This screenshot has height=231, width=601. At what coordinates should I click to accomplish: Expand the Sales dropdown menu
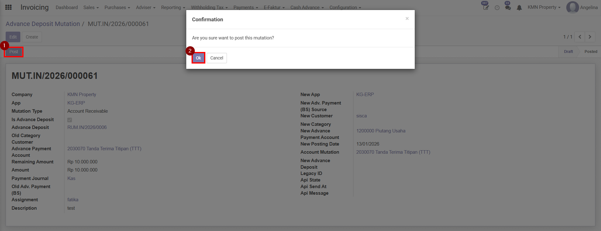click(x=91, y=8)
